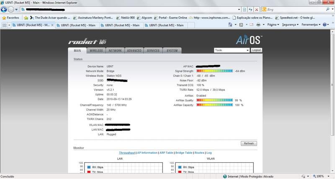Click the Refresh button above Monitor

pyautogui.click(x=249, y=143)
